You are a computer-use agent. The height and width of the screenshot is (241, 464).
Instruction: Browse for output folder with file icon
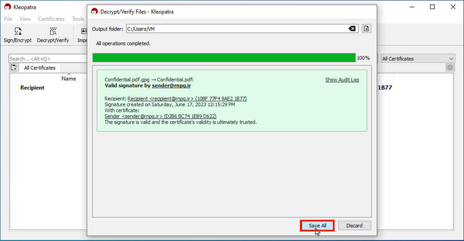(x=366, y=29)
